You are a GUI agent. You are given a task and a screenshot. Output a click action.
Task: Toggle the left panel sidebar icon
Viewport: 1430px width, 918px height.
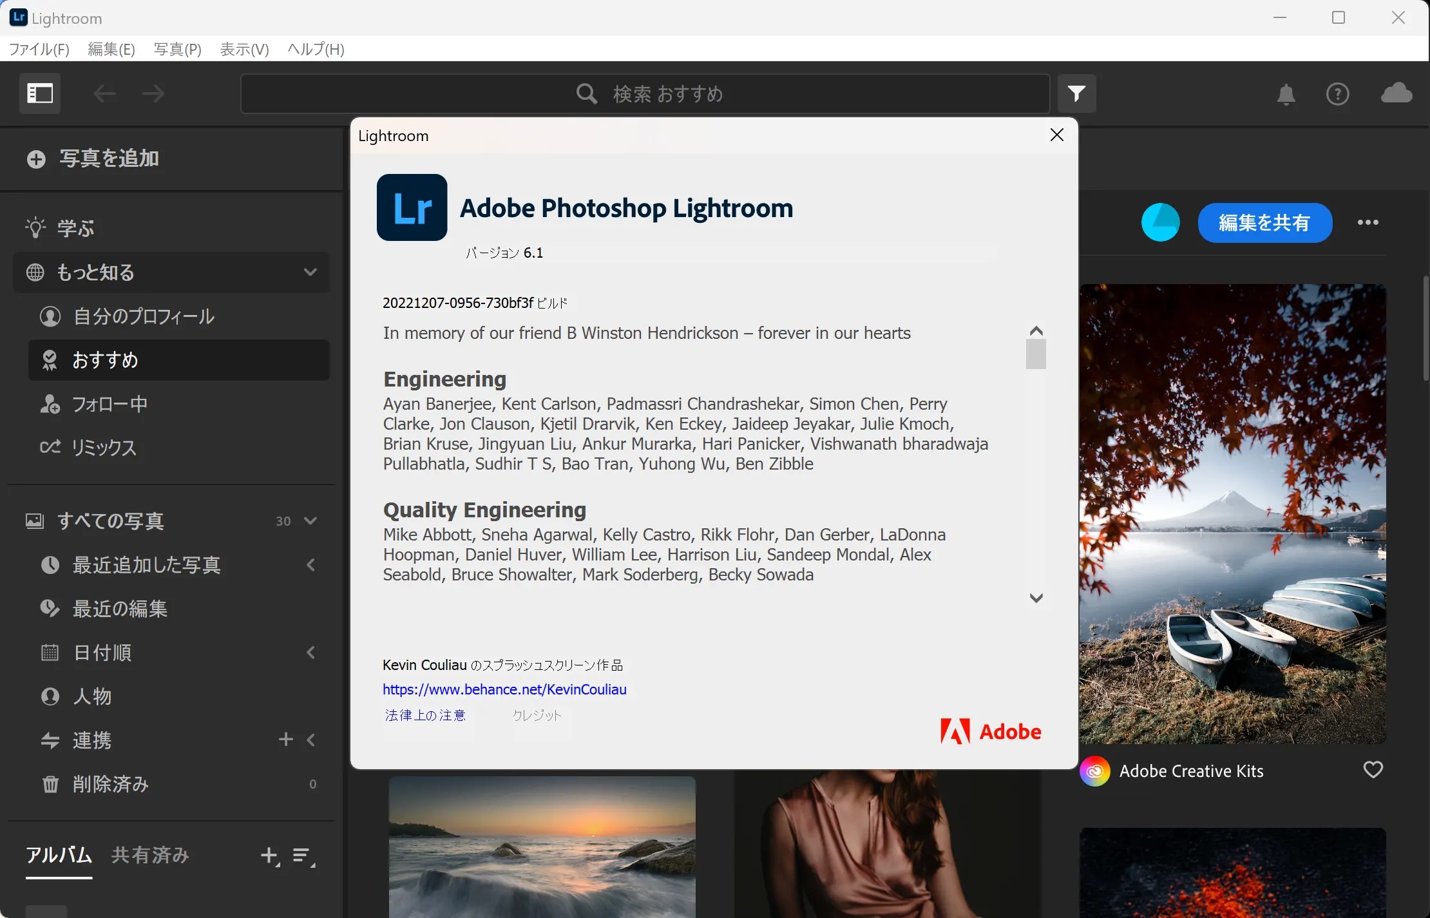pyautogui.click(x=40, y=94)
